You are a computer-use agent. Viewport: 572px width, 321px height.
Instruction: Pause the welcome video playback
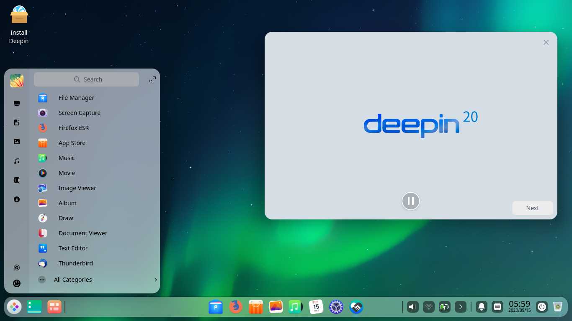tap(410, 201)
